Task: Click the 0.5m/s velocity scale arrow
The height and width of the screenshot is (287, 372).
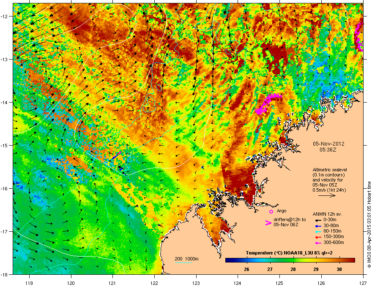Action: (x=327, y=195)
